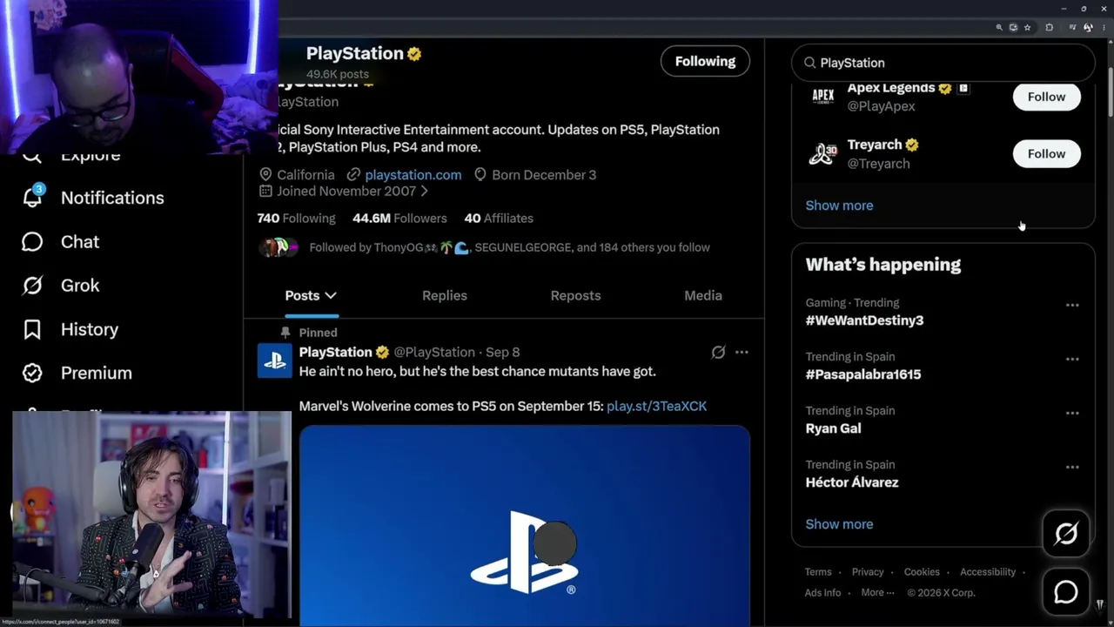Switch to the Replies tab
Screen dimensions: 1114x627
coord(445,295)
